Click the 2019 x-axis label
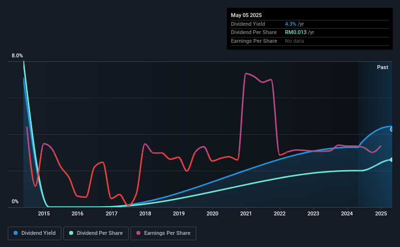 (x=179, y=213)
